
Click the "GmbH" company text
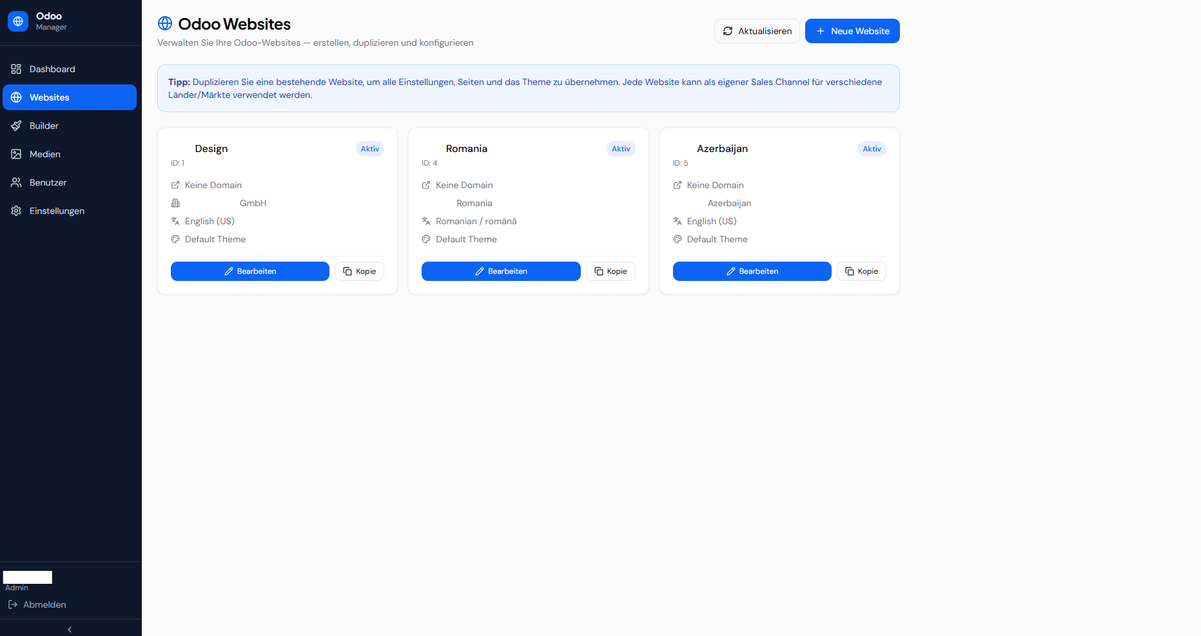tap(253, 203)
